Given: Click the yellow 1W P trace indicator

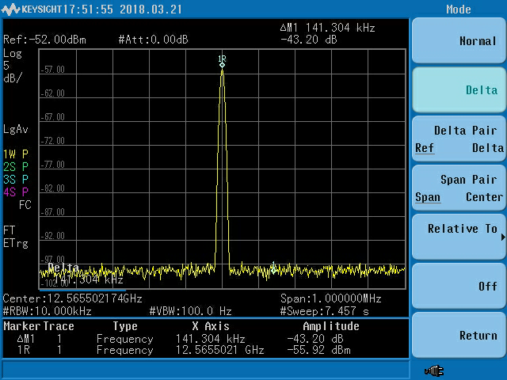Looking at the screenshot, I should (16, 154).
